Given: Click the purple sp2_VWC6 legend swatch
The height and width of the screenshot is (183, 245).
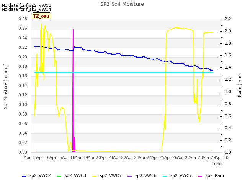Looking at the screenshot, I should [129, 176].
